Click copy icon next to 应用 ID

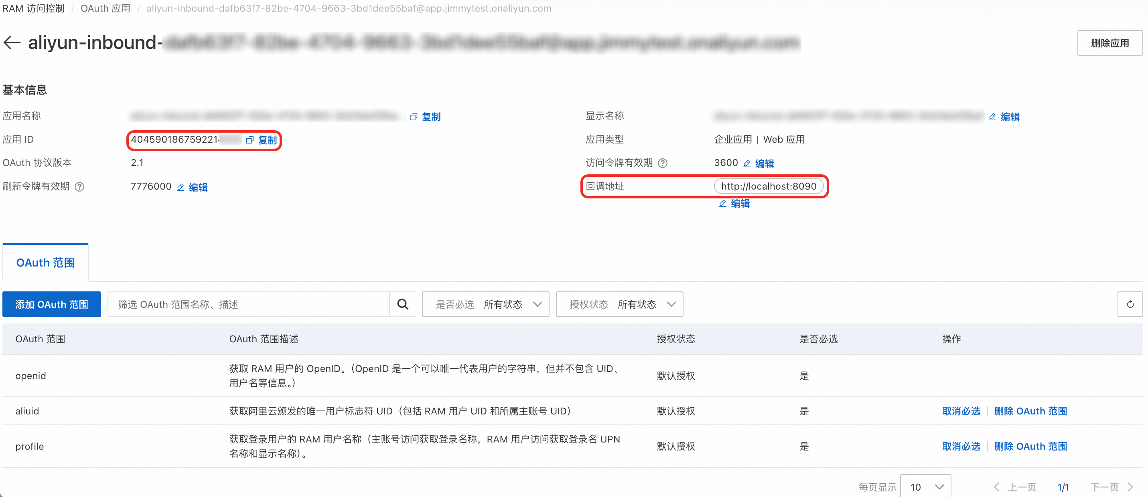(250, 140)
